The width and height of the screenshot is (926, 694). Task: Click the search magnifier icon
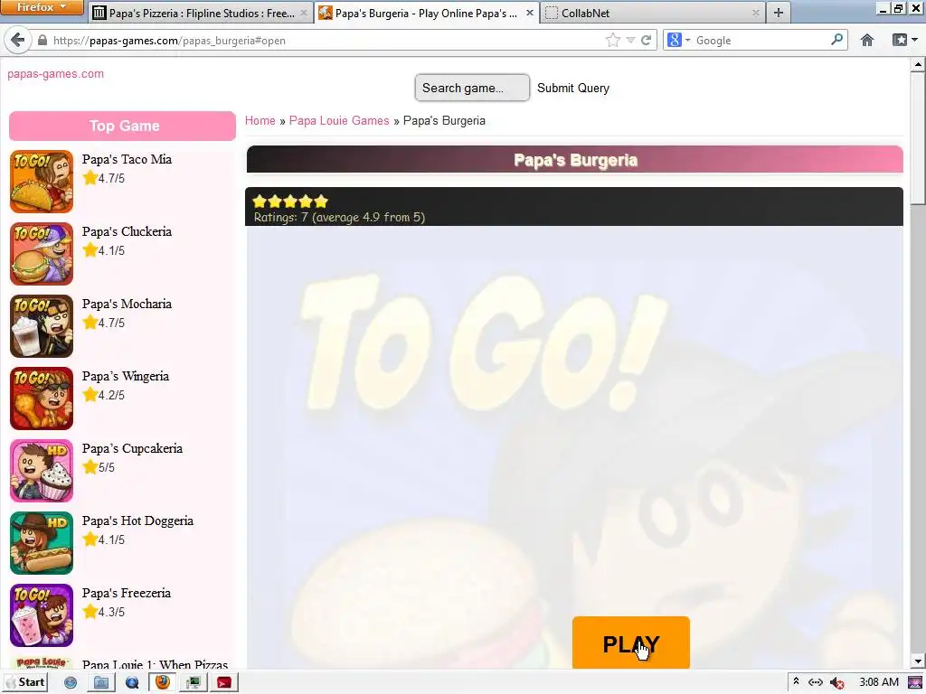coord(836,40)
